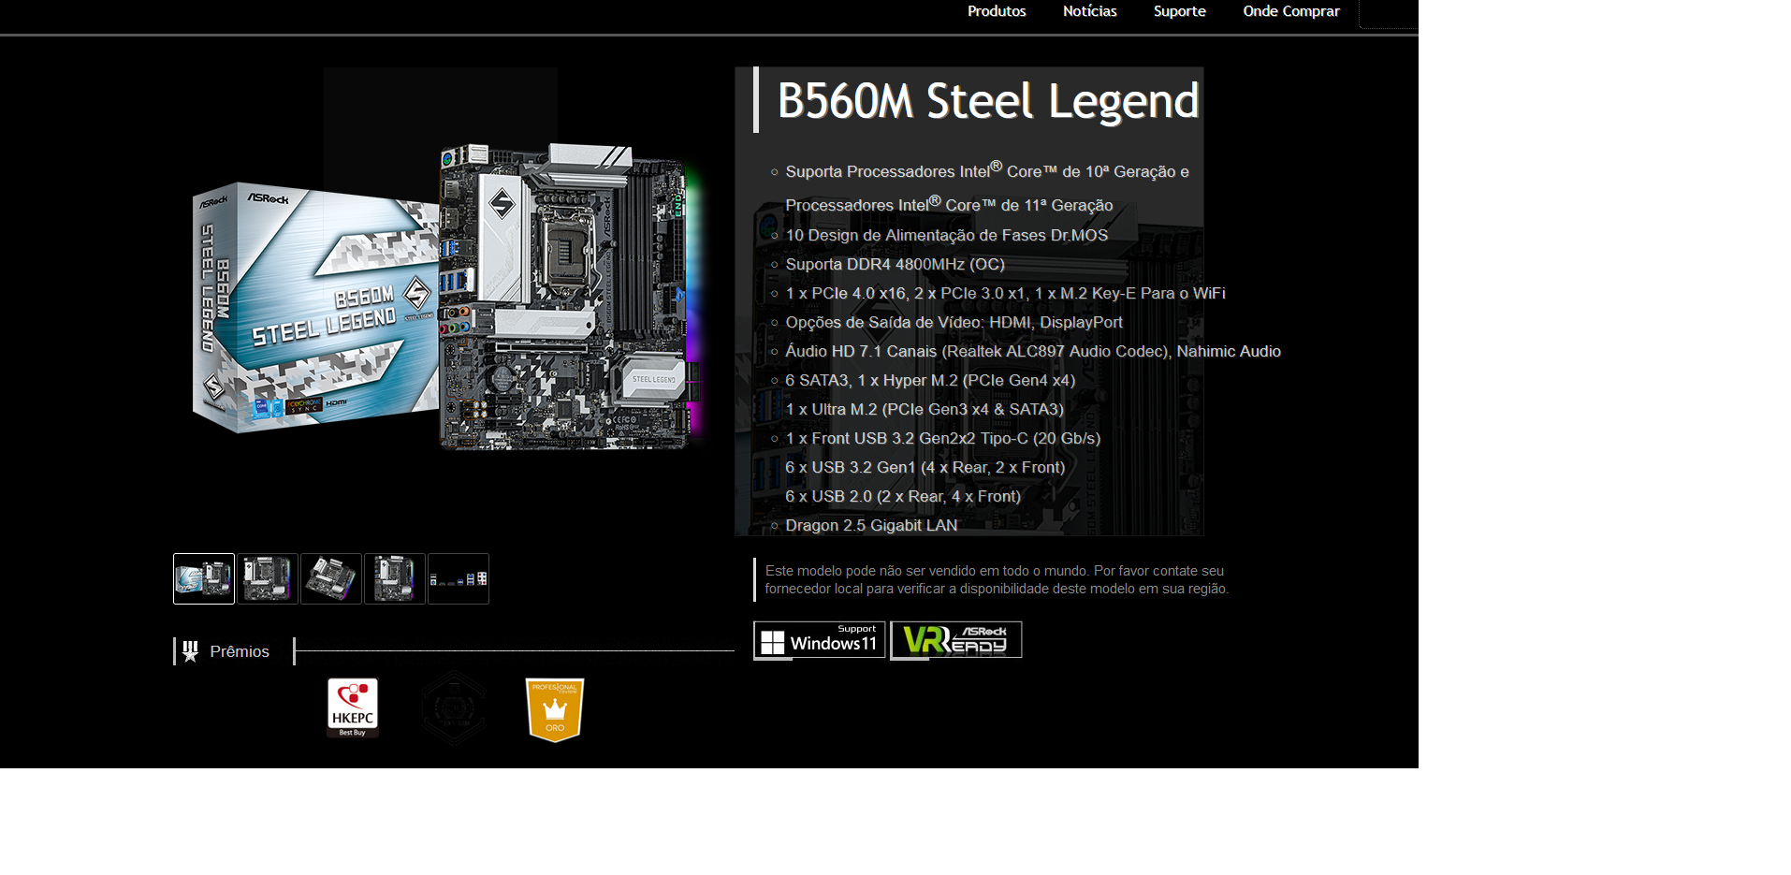Click the ASRock VR Ready badge
This screenshot has width=1791, height=875.
tap(956, 640)
